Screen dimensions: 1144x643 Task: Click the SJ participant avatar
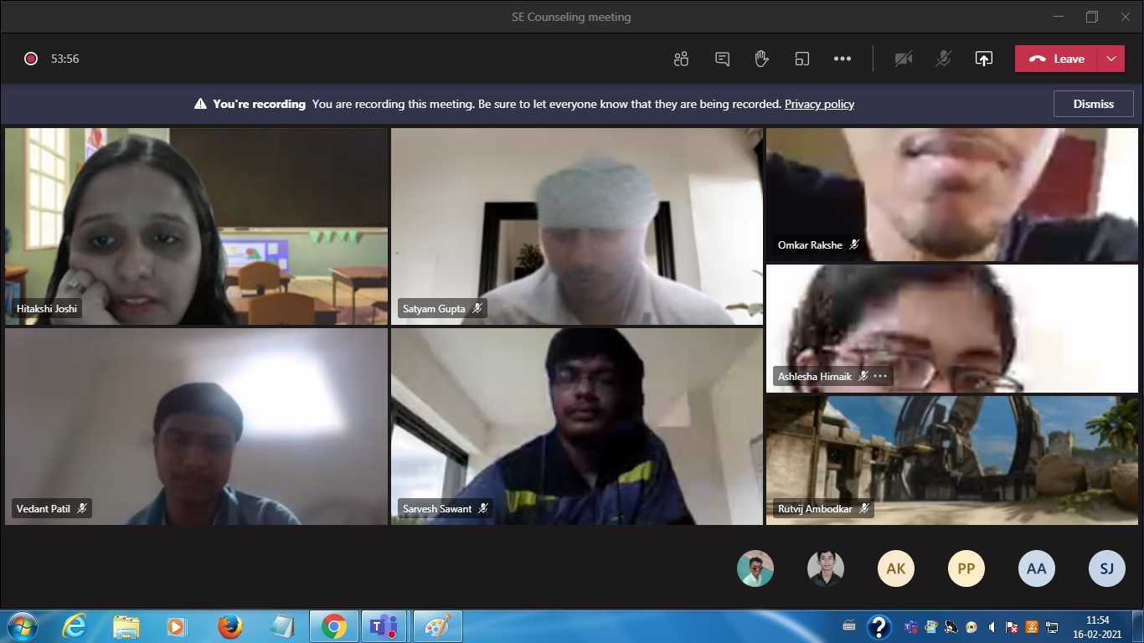(x=1106, y=568)
